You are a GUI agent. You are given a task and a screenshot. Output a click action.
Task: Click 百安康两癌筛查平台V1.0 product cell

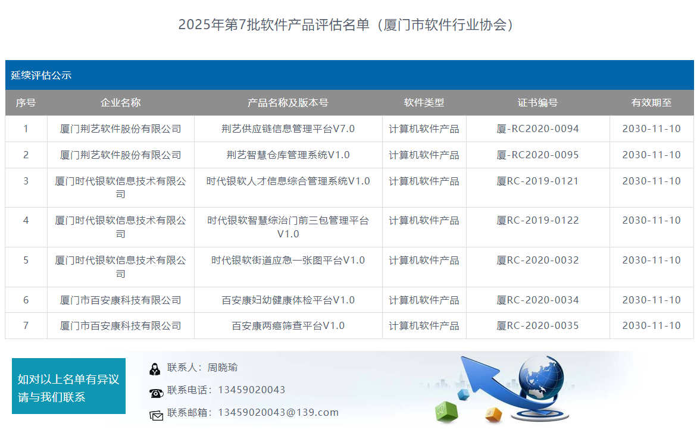click(288, 326)
